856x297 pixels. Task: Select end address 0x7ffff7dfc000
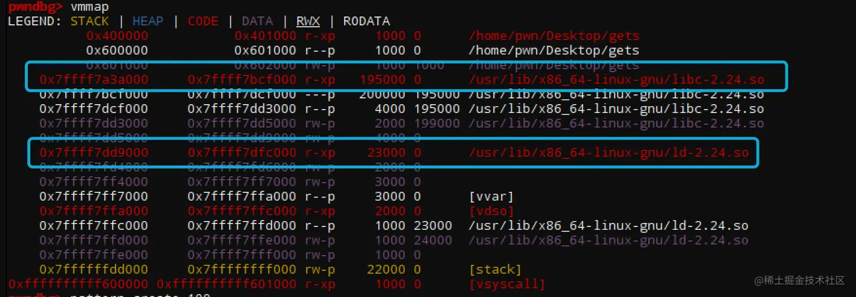tap(242, 153)
